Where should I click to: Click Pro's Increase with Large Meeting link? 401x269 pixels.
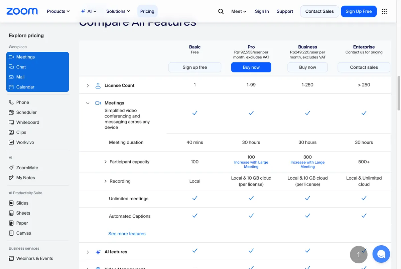(x=251, y=165)
